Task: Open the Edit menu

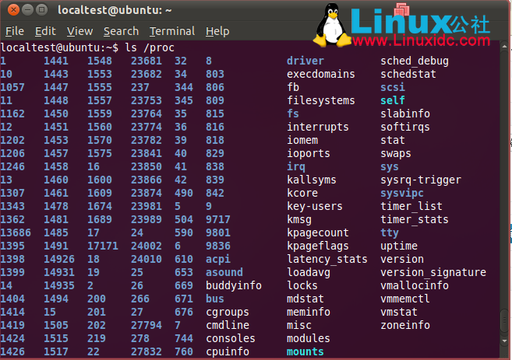Action: tap(45, 31)
